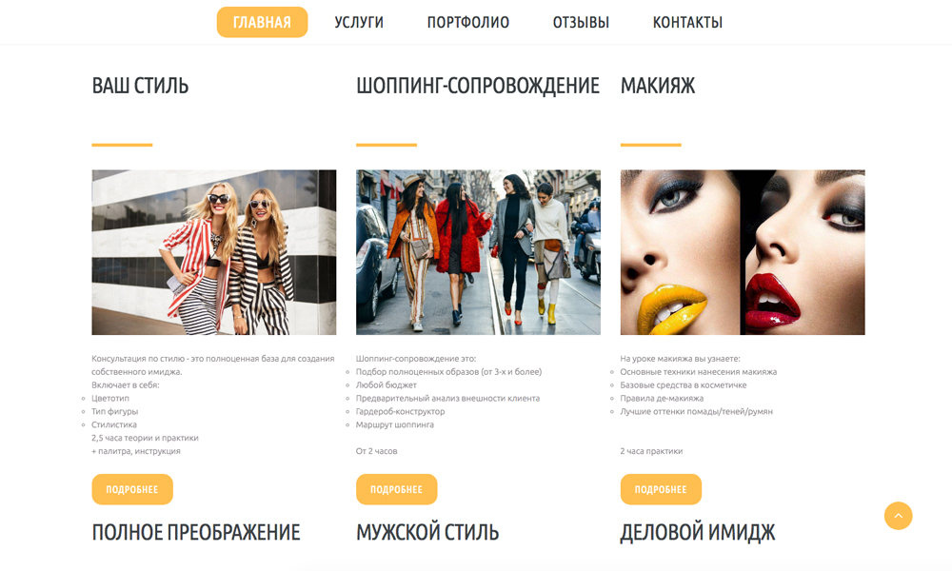Click Подробнее under Ваш стиль
This screenshot has height=571, width=952.
point(132,489)
